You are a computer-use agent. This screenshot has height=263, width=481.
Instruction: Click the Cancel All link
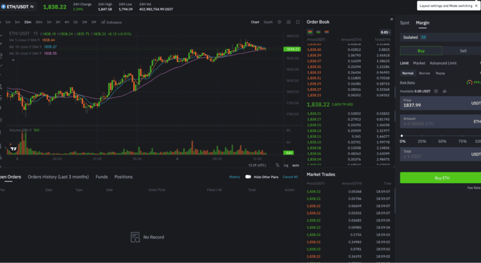click(290, 177)
